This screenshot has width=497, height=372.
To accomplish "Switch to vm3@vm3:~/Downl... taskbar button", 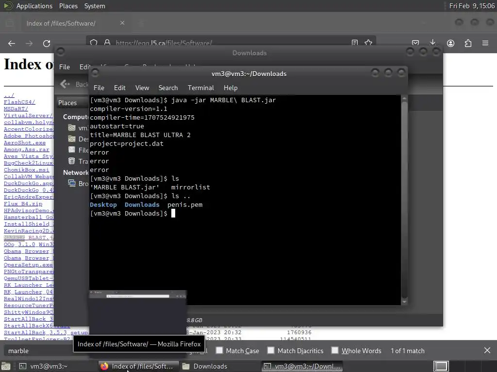I will pyautogui.click(x=302, y=366).
